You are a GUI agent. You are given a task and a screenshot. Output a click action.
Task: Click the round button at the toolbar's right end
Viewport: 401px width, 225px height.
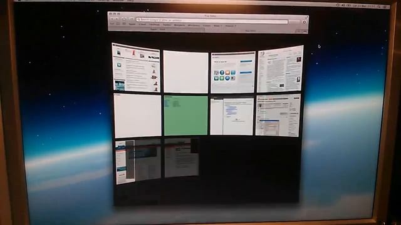305,22
